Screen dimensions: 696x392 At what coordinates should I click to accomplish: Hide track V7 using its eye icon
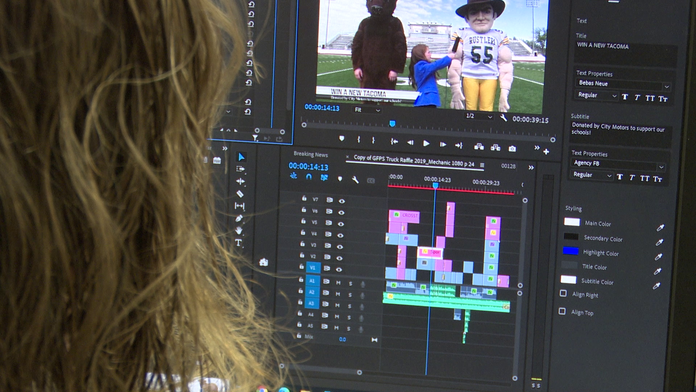(x=341, y=201)
